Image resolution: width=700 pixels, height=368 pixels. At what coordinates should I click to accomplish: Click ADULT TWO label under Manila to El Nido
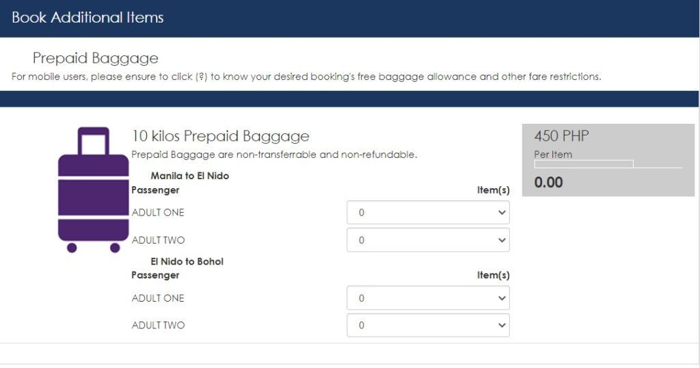(158, 240)
